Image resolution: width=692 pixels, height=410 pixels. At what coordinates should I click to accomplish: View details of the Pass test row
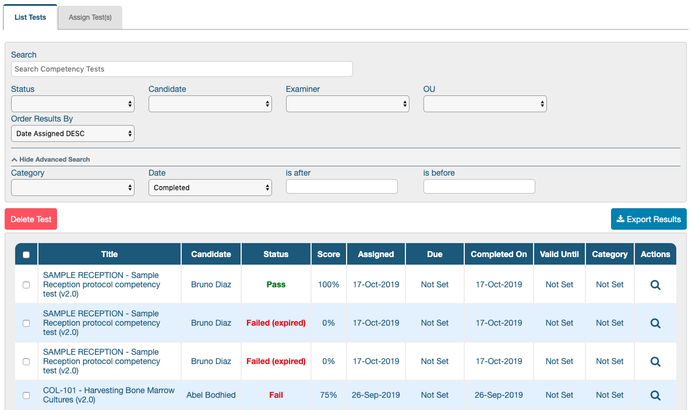coord(655,285)
